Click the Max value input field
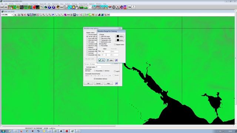The image size is (237, 133). 106,52
